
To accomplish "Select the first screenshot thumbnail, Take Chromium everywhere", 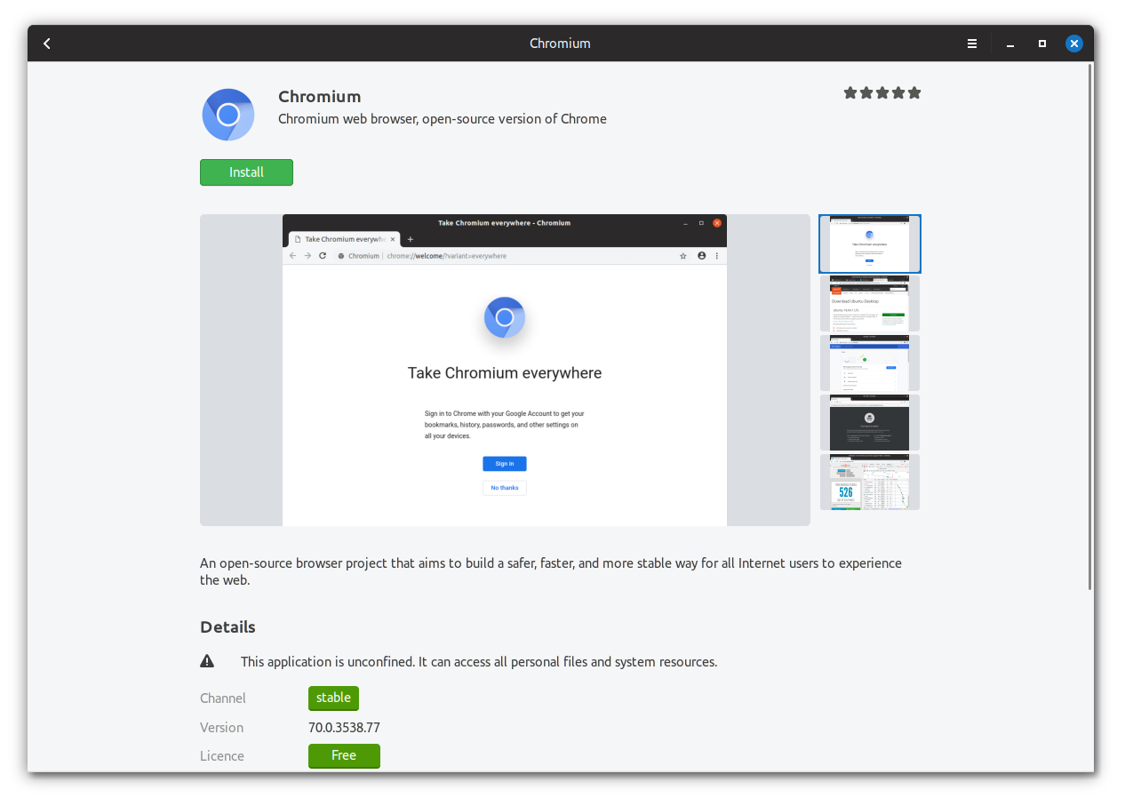I will pyautogui.click(x=870, y=243).
